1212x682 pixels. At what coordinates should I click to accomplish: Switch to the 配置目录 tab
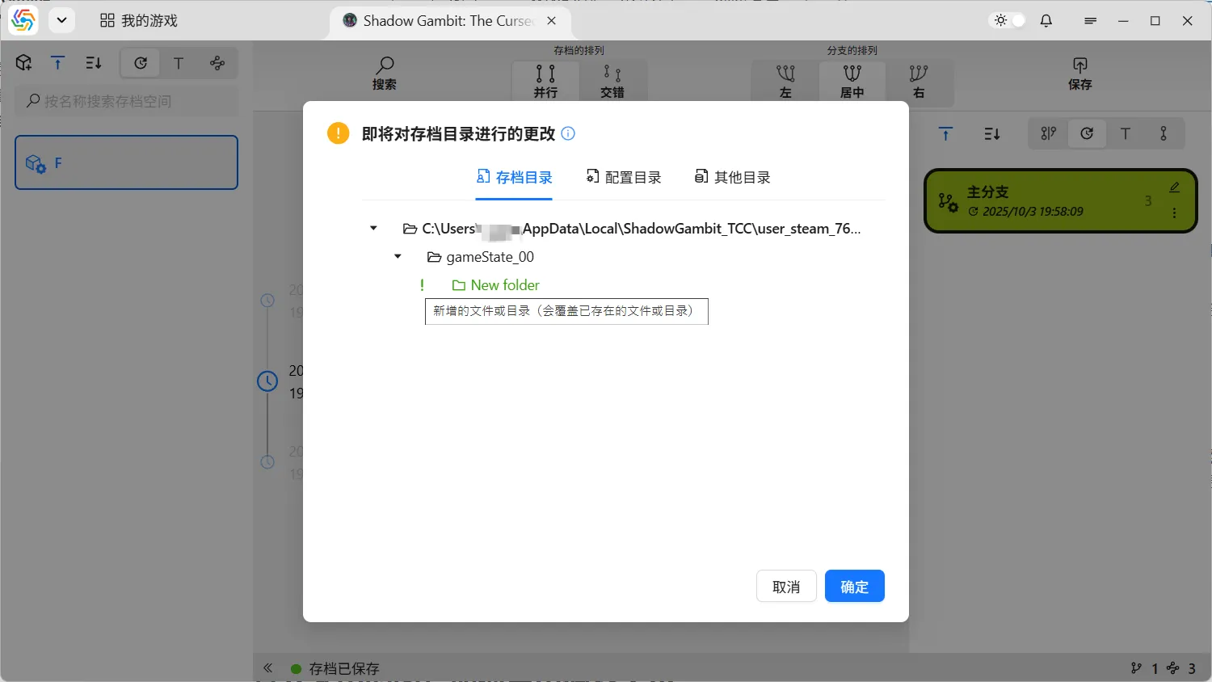(624, 178)
